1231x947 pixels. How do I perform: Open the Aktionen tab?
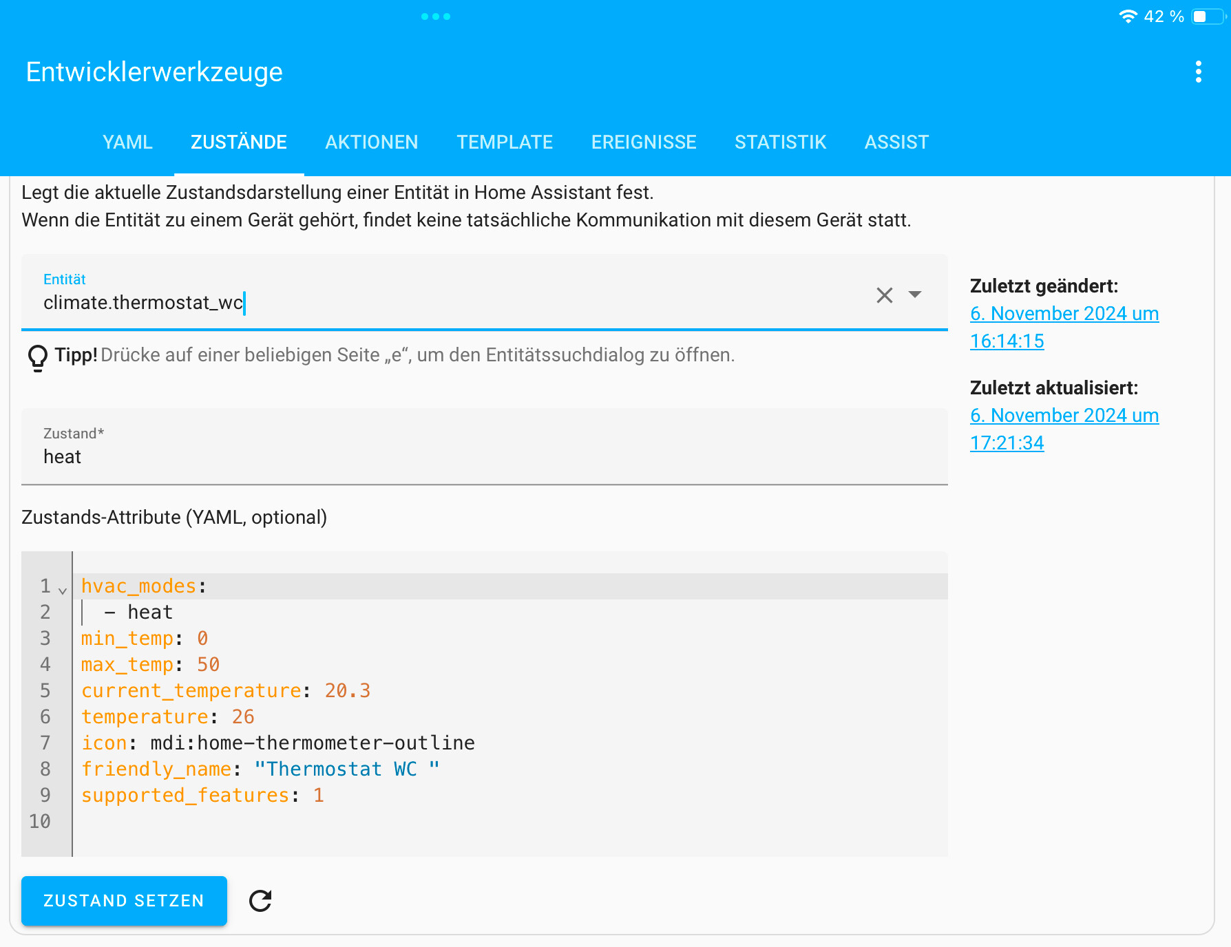click(371, 142)
